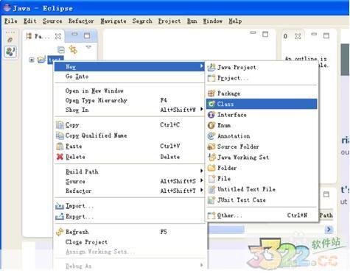
Task: Open the Project menu in menu bar
Action: [169, 21]
